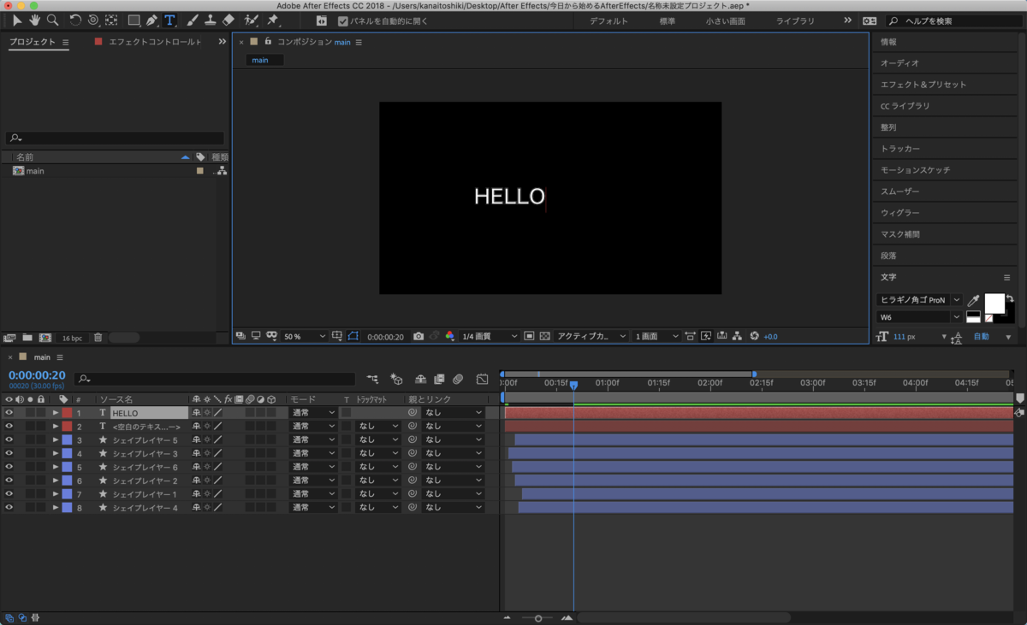Select the Pen tool

point(151,20)
